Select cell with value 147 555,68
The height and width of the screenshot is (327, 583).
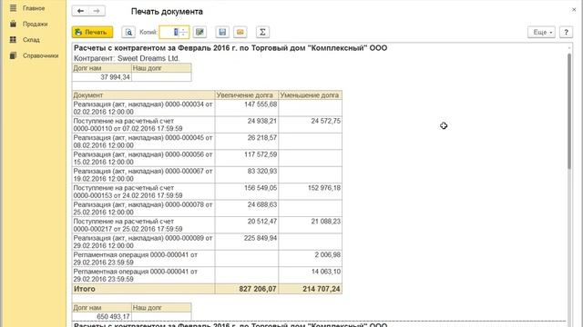[x=247, y=108]
